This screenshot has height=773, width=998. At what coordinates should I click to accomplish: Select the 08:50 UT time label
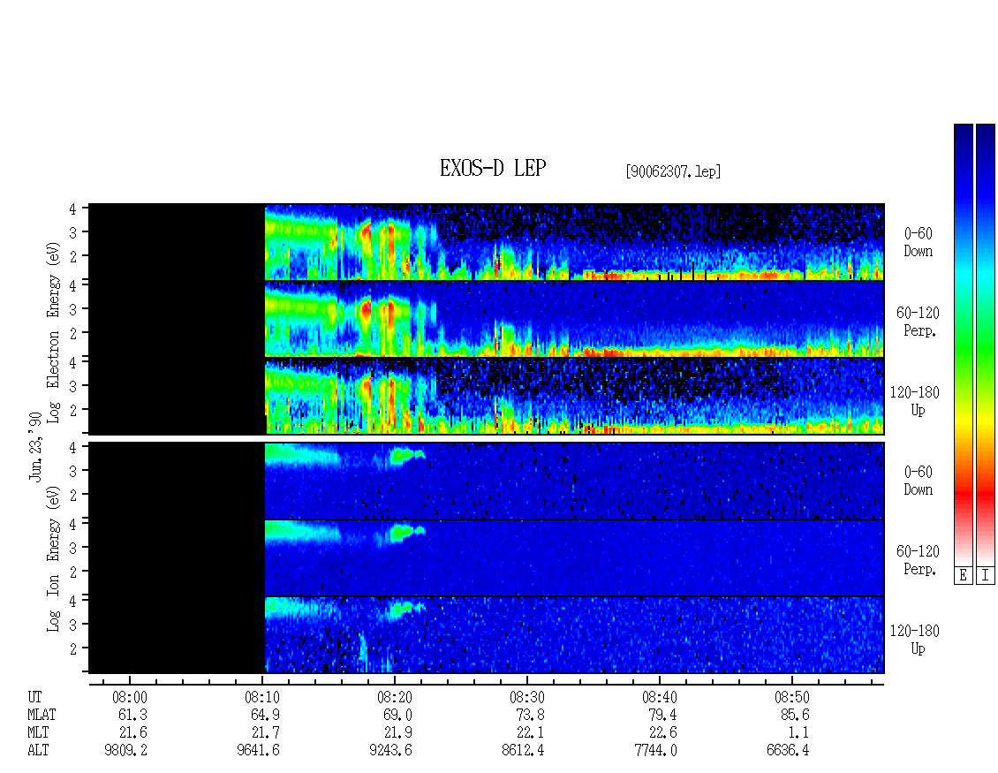click(792, 697)
